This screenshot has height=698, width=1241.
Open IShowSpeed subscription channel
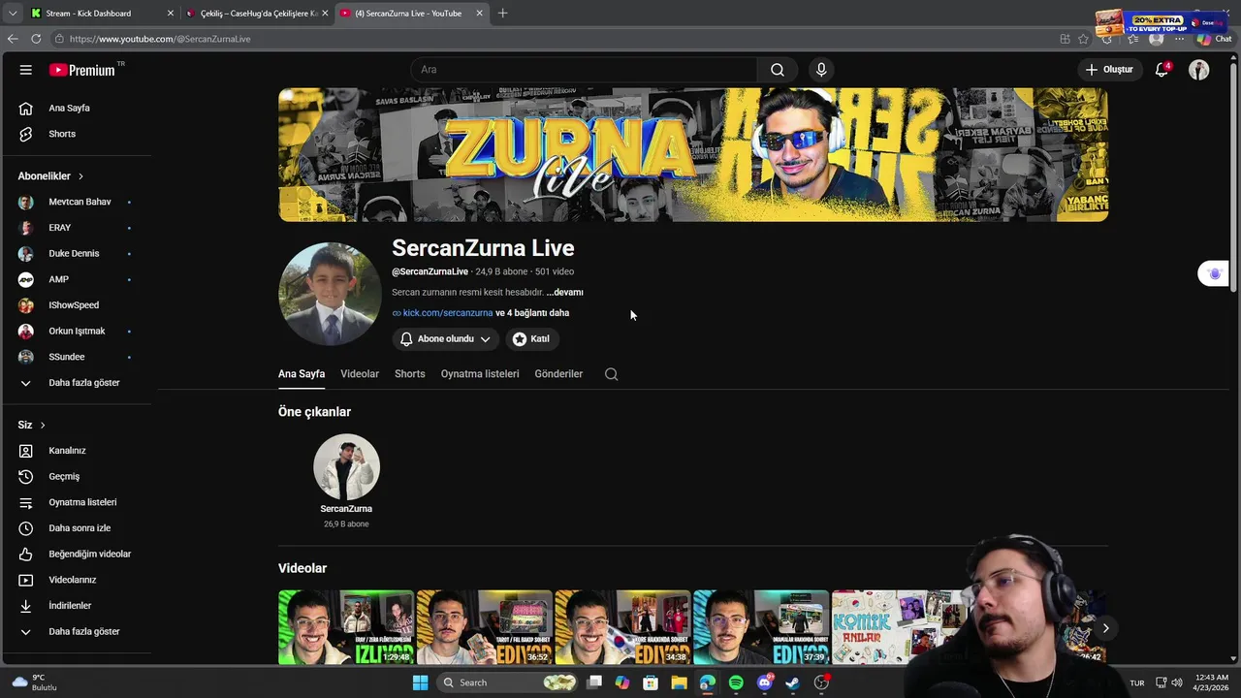pyautogui.click(x=76, y=305)
